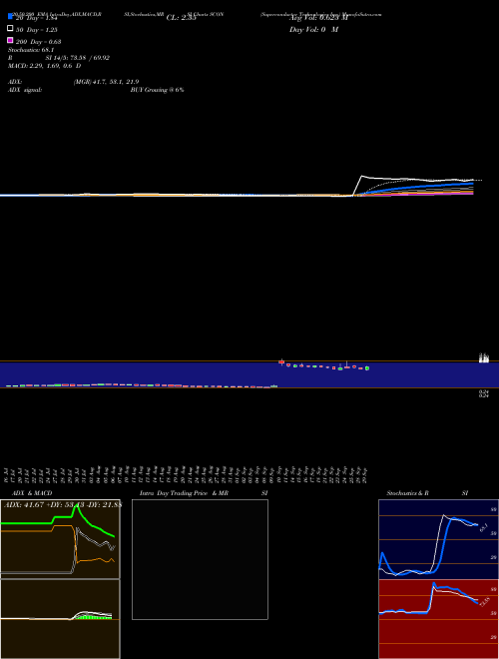Click the blue 20 Day EMA swatch
This screenshot has width=499, height=659.
click(10, 16)
